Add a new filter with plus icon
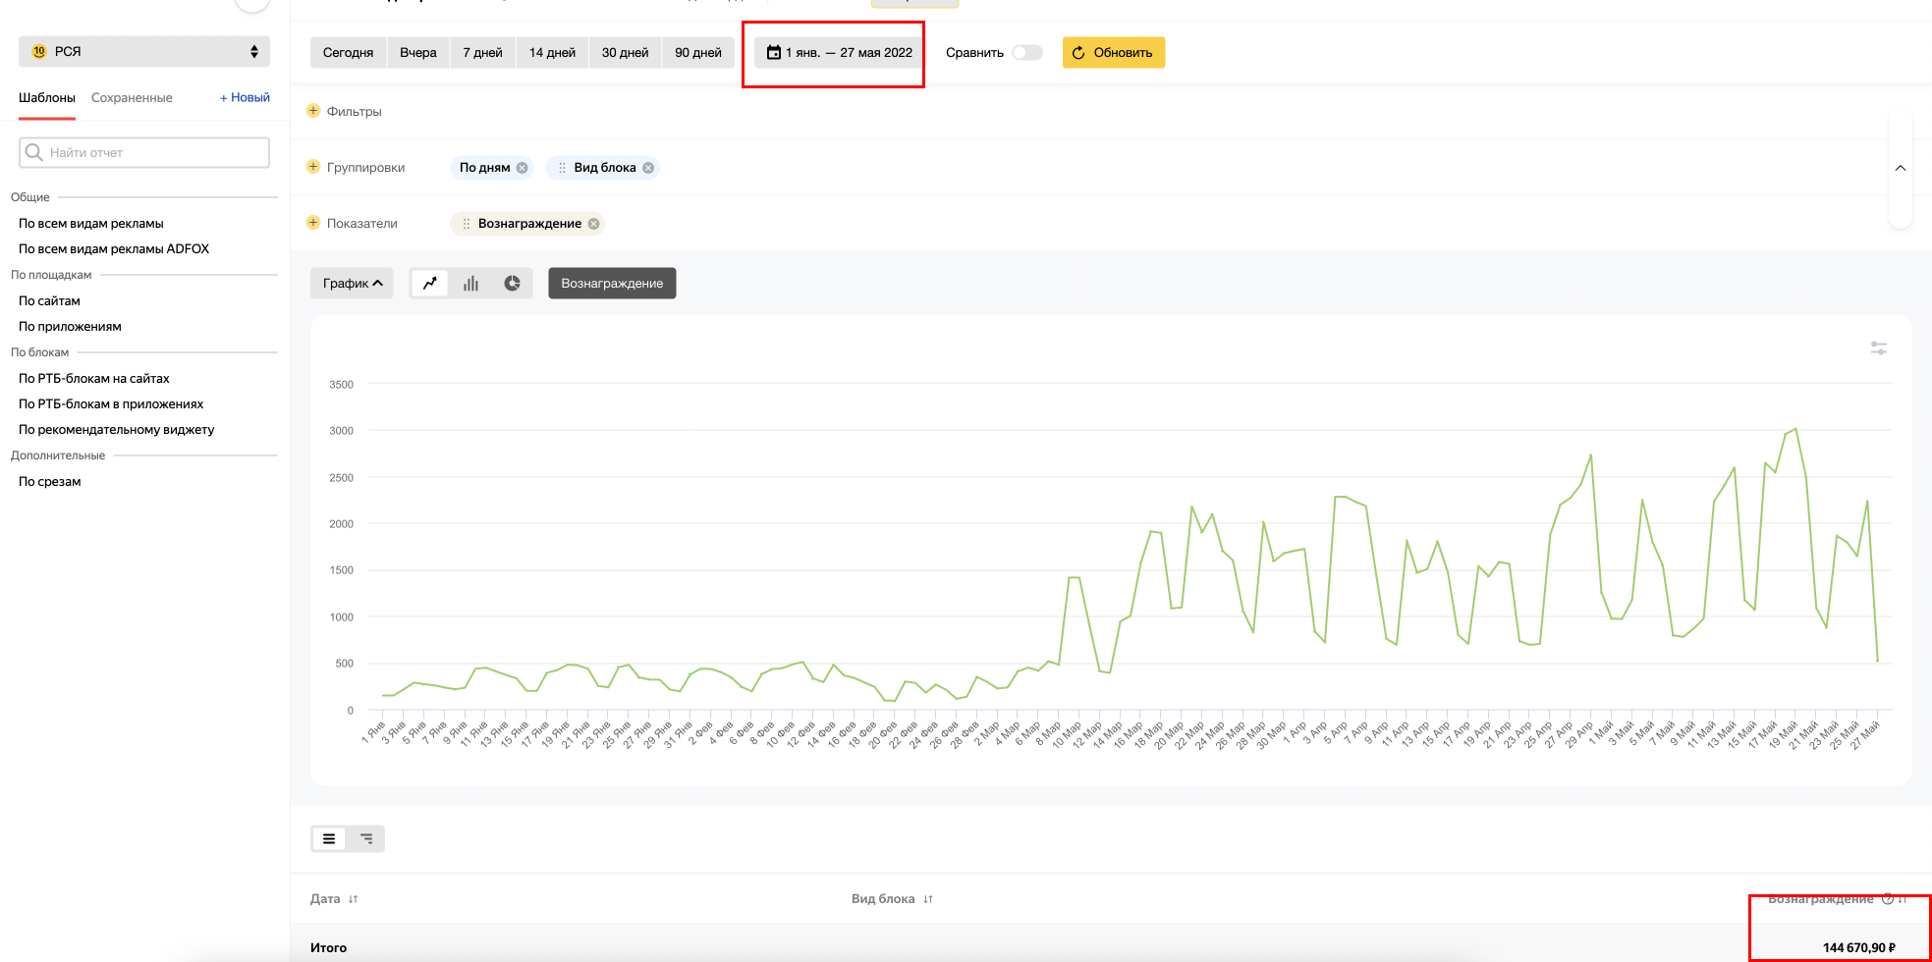1932x962 pixels. [313, 111]
